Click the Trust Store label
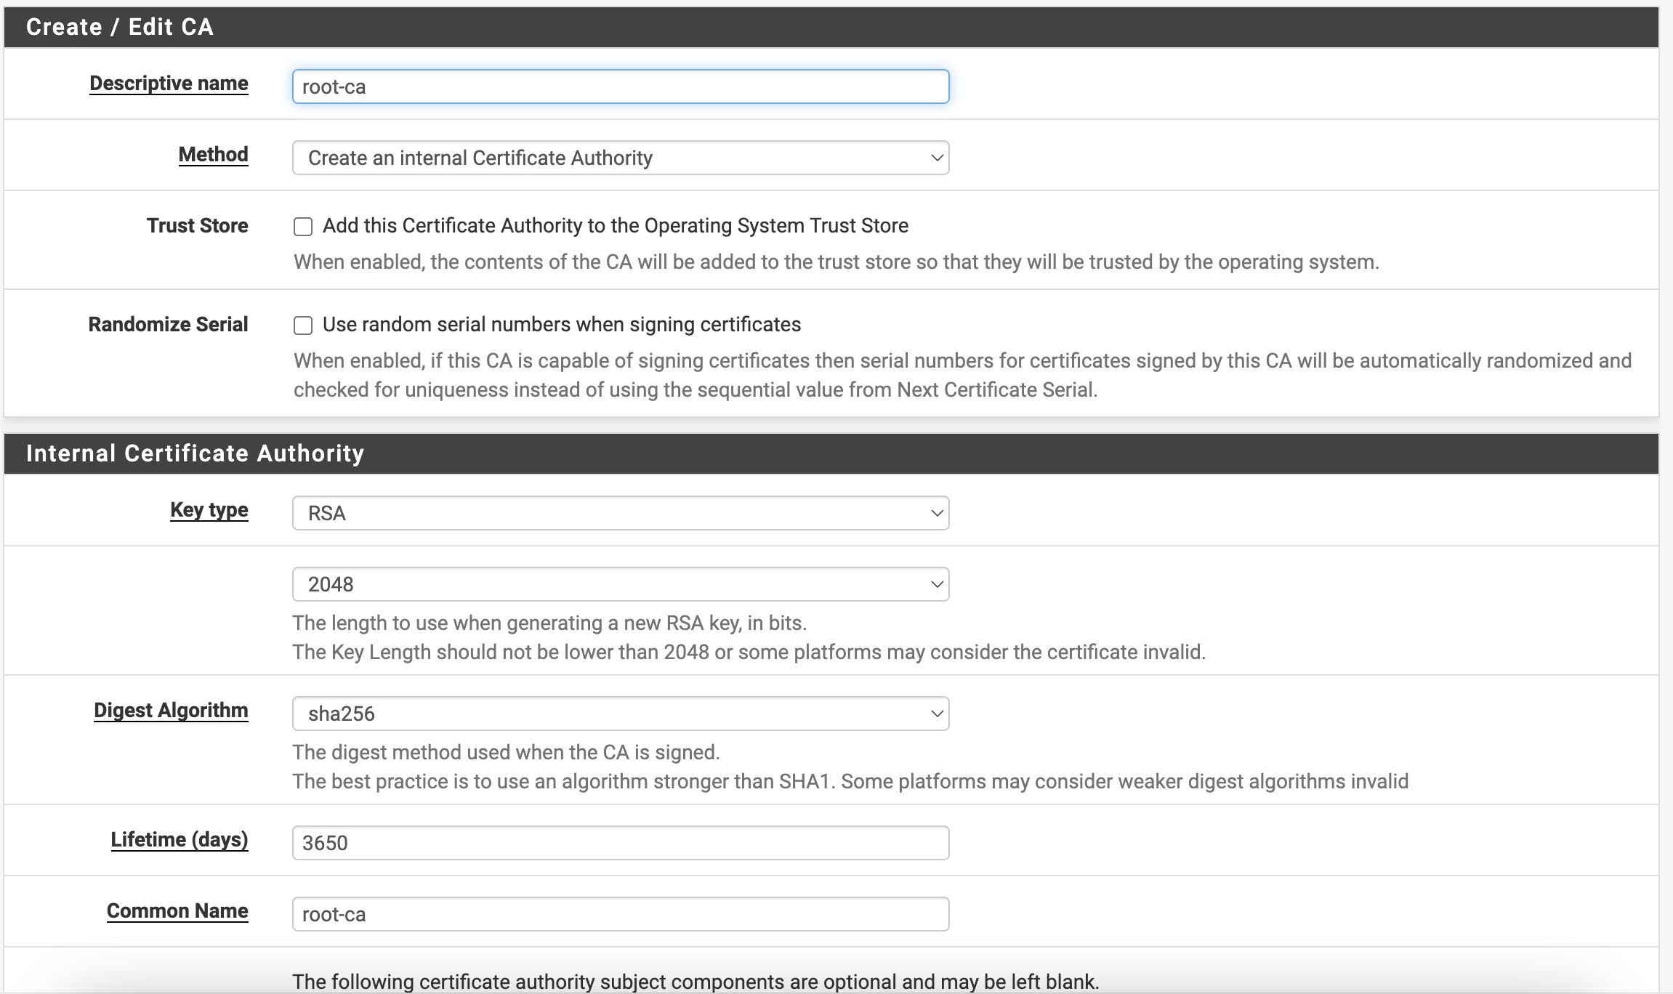The image size is (1673, 994). 197,226
